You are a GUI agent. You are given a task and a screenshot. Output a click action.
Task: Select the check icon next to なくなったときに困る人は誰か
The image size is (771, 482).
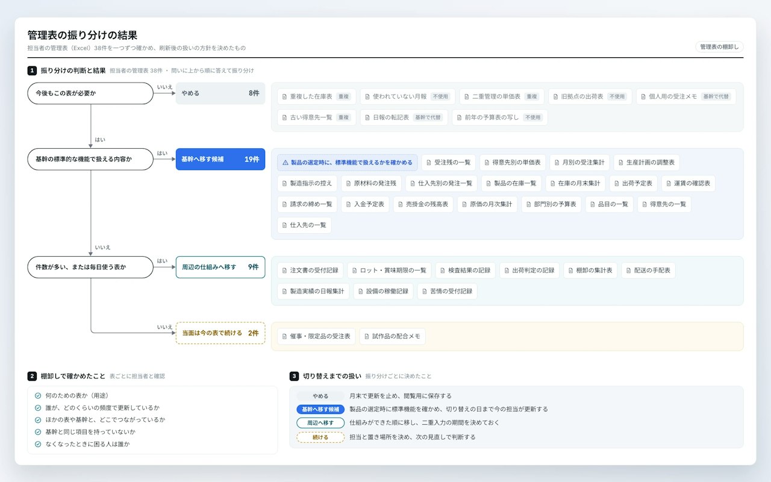pos(38,444)
